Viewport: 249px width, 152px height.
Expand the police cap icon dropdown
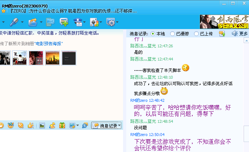[84, 22]
